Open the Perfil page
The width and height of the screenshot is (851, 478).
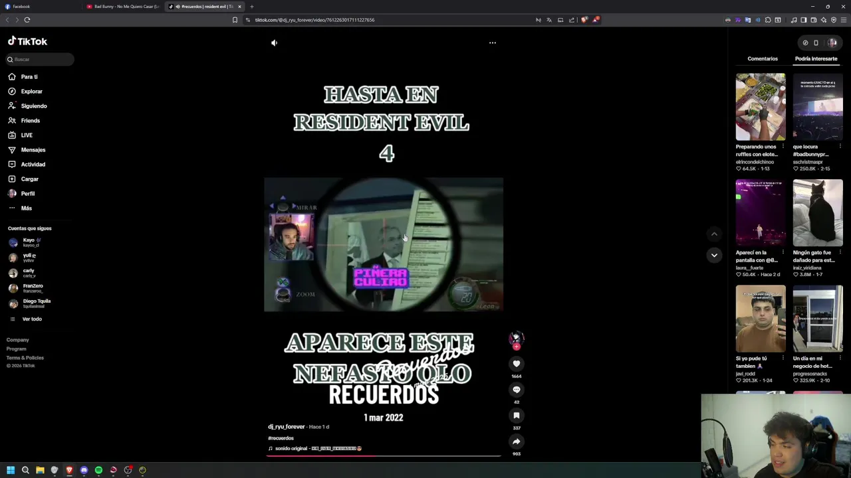tap(27, 194)
